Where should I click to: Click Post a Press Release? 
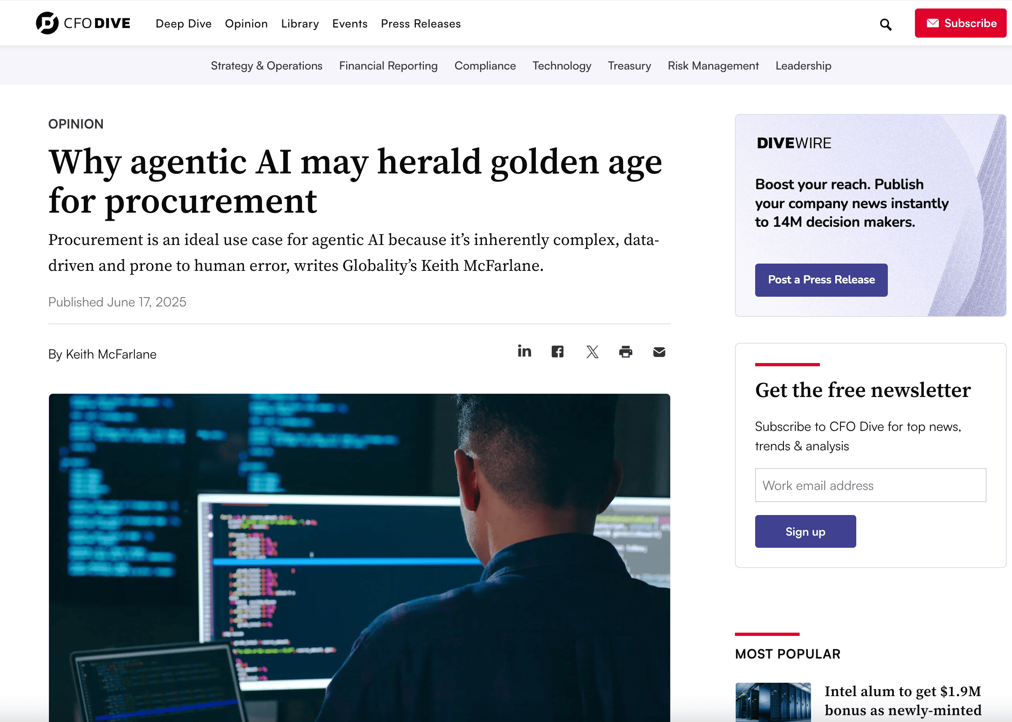821,280
